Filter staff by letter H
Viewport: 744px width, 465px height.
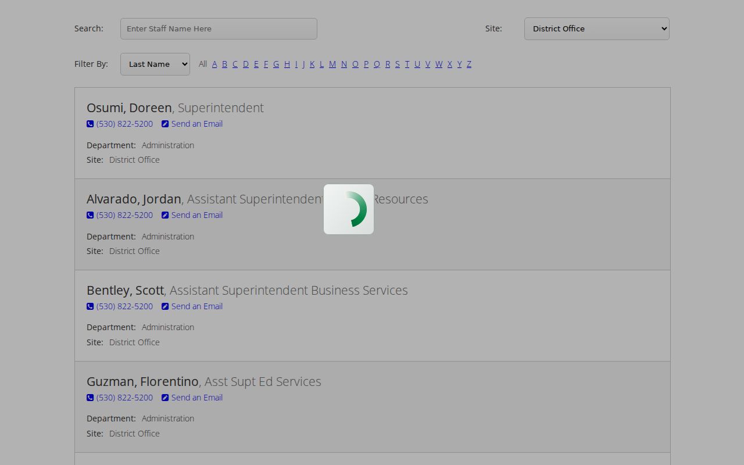(x=287, y=64)
